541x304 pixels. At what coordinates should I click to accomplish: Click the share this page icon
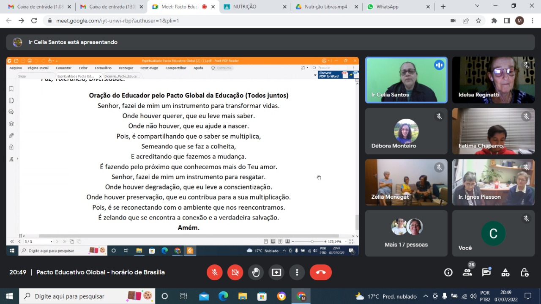(x=466, y=21)
